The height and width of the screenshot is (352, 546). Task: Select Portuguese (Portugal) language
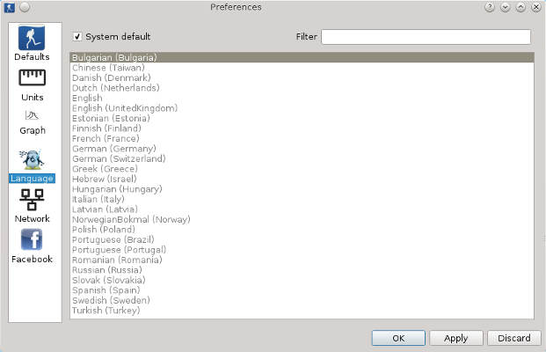point(302,250)
